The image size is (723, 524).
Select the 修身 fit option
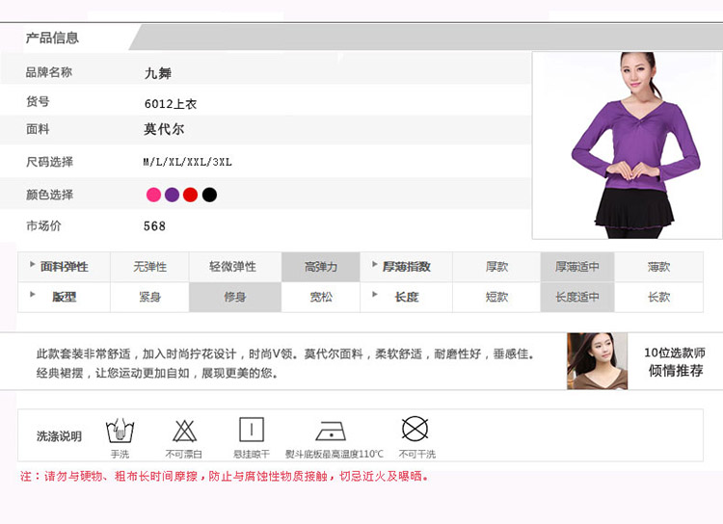(235, 298)
